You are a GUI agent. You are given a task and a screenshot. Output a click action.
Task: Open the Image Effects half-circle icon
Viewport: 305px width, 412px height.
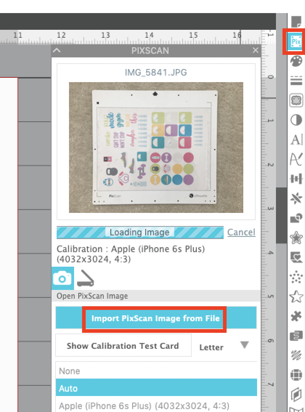[296, 120]
